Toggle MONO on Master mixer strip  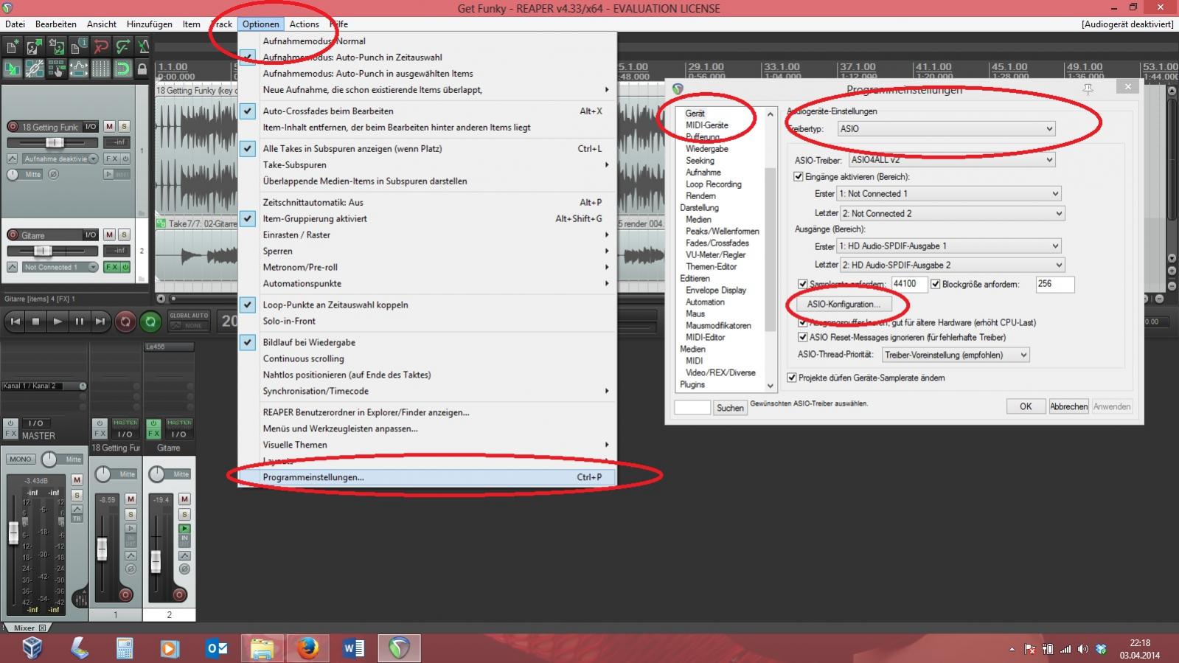[21, 459]
